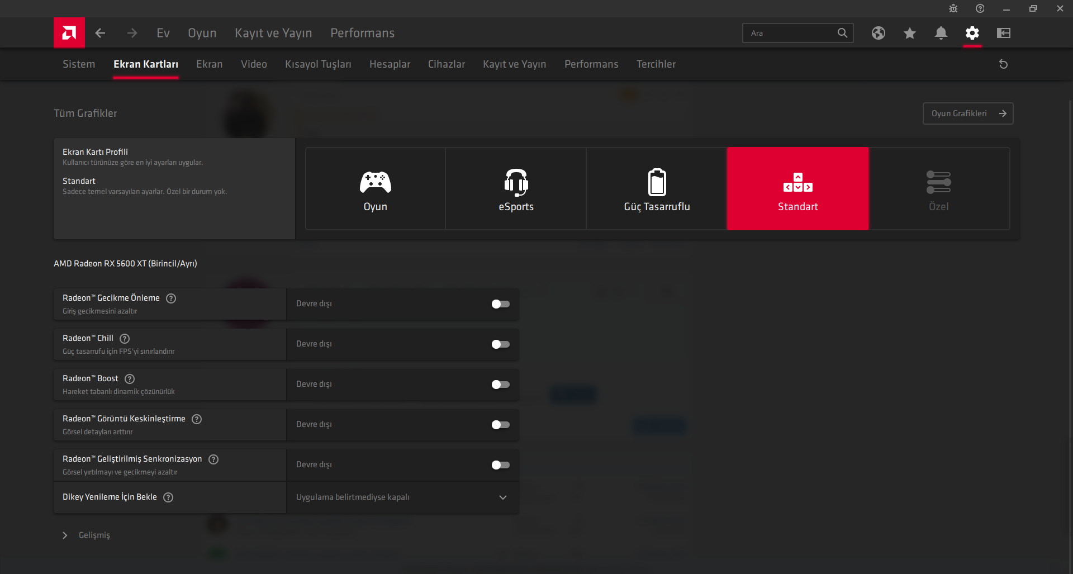The image size is (1073, 574).
Task: Switch to the Kısayol Tuşları tab
Action: tap(318, 64)
